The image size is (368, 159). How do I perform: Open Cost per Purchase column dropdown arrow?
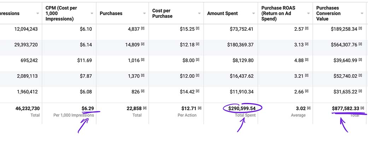point(199,13)
